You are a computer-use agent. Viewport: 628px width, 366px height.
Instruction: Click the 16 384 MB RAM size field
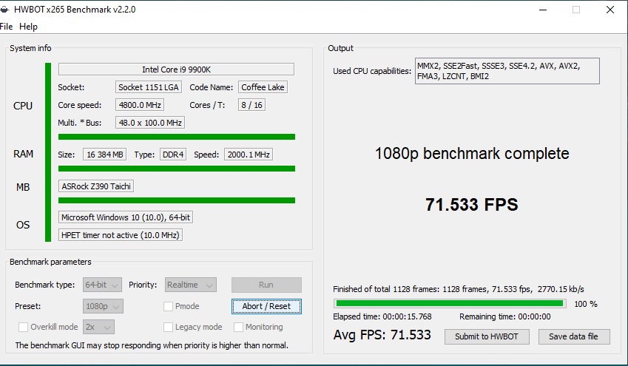104,155
